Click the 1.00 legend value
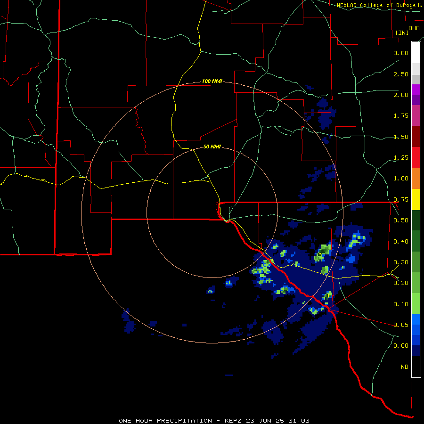Image resolution: width=424 pixels, height=424 pixels. [401, 179]
